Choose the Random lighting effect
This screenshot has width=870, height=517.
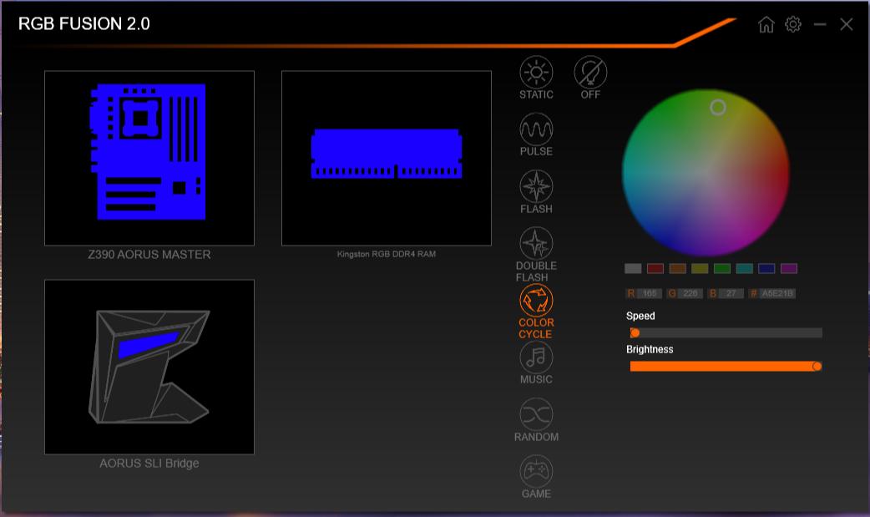point(536,415)
